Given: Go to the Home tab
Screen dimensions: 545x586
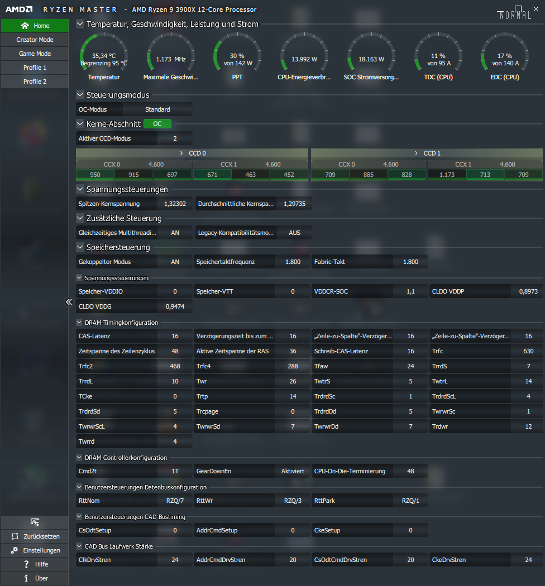Looking at the screenshot, I should 35,26.
